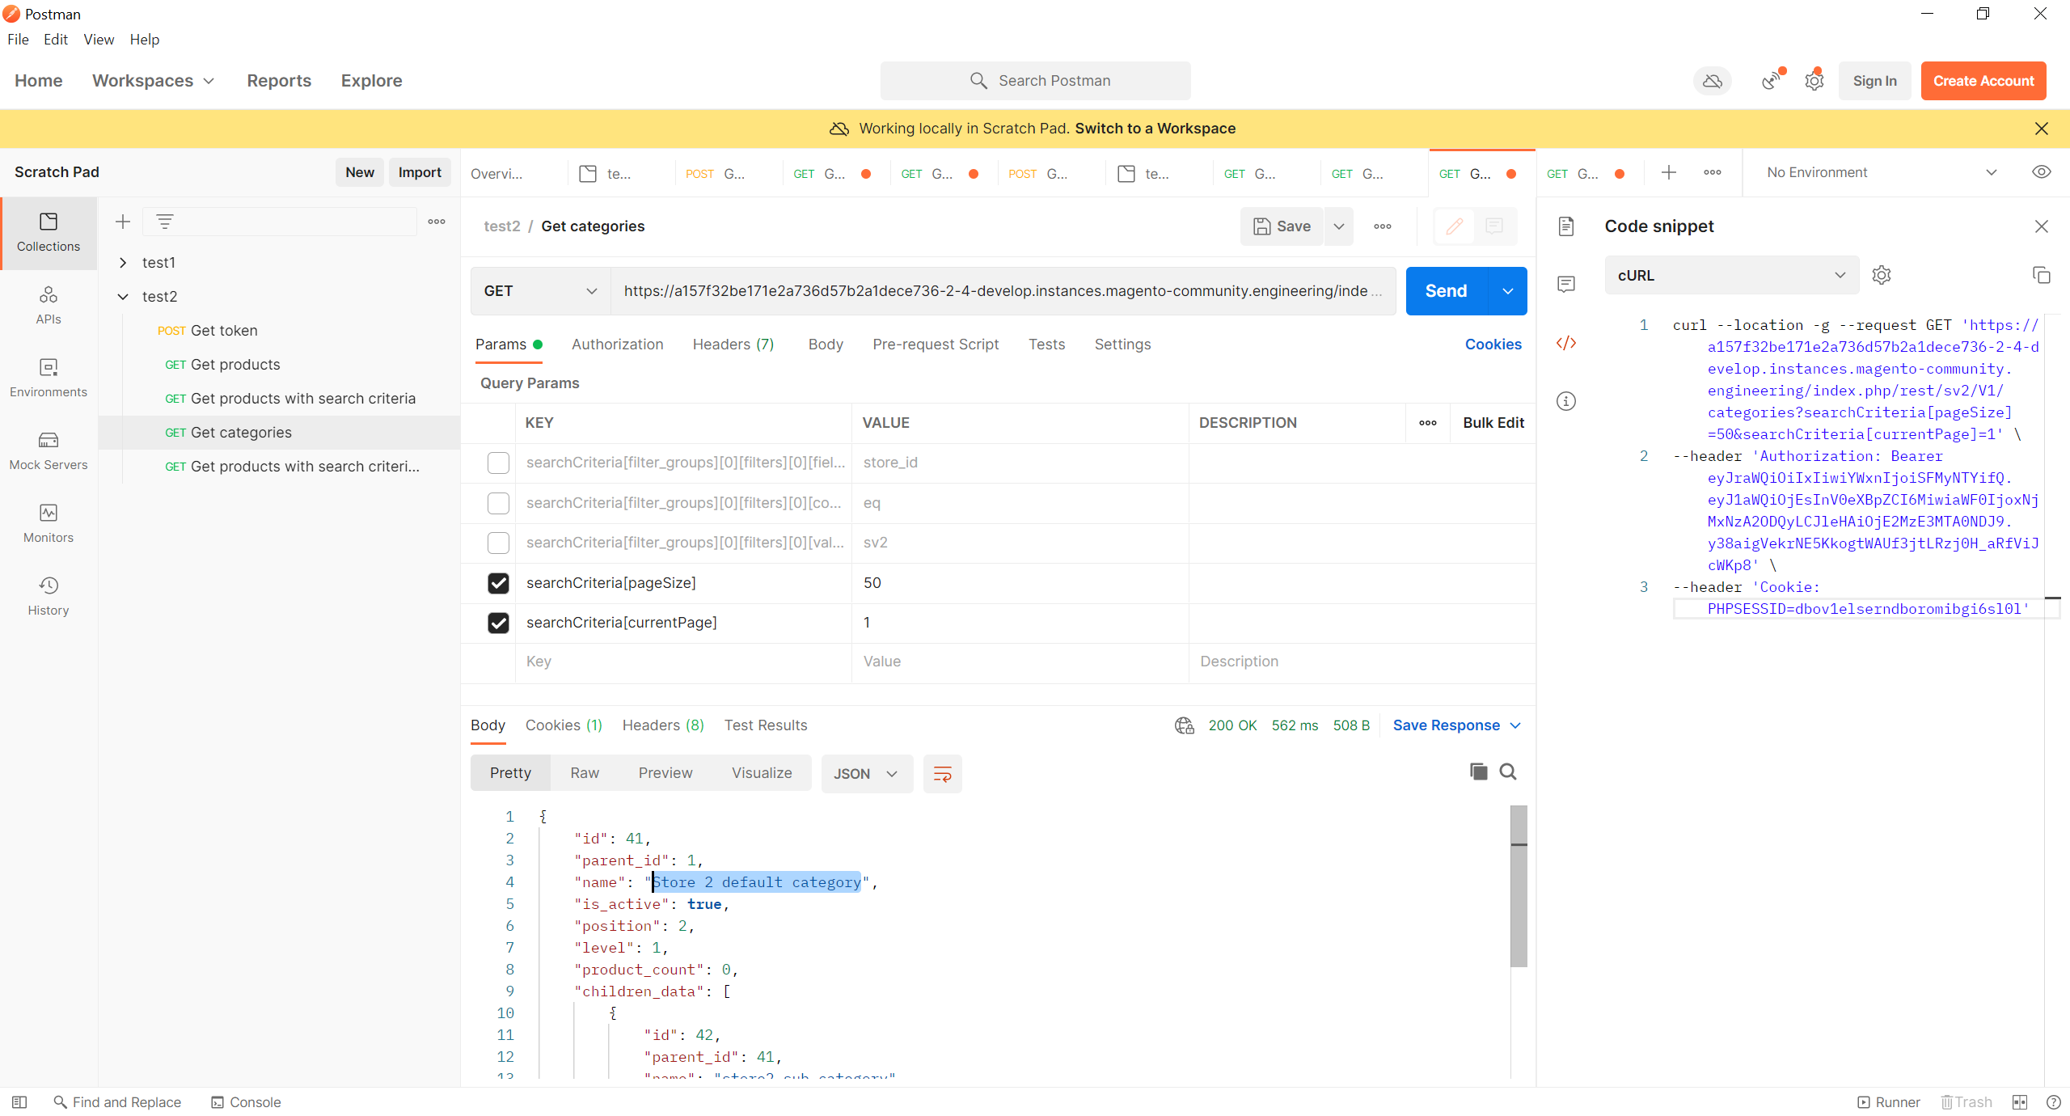Click the response body vertical scrollbar
This screenshot has width=2070, height=1116.
pyautogui.click(x=1519, y=886)
